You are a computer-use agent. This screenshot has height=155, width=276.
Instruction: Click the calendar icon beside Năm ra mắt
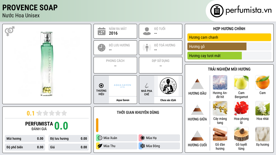102,31
